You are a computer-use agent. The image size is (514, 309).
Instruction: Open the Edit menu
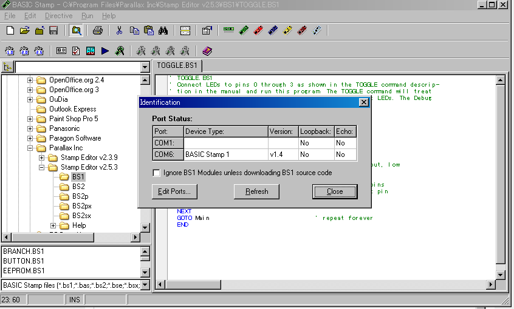pos(30,16)
